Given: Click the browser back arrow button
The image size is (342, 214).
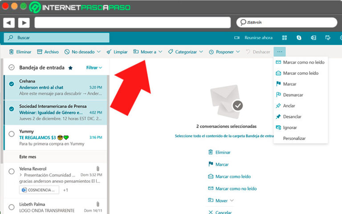Looking at the screenshot, I should click(9, 23).
